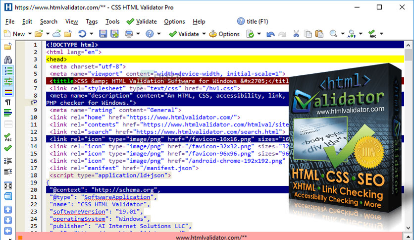The image size is (414, 240).
Task: Open the toolbar Validate dropdown arrow
Action: (204, 34)
